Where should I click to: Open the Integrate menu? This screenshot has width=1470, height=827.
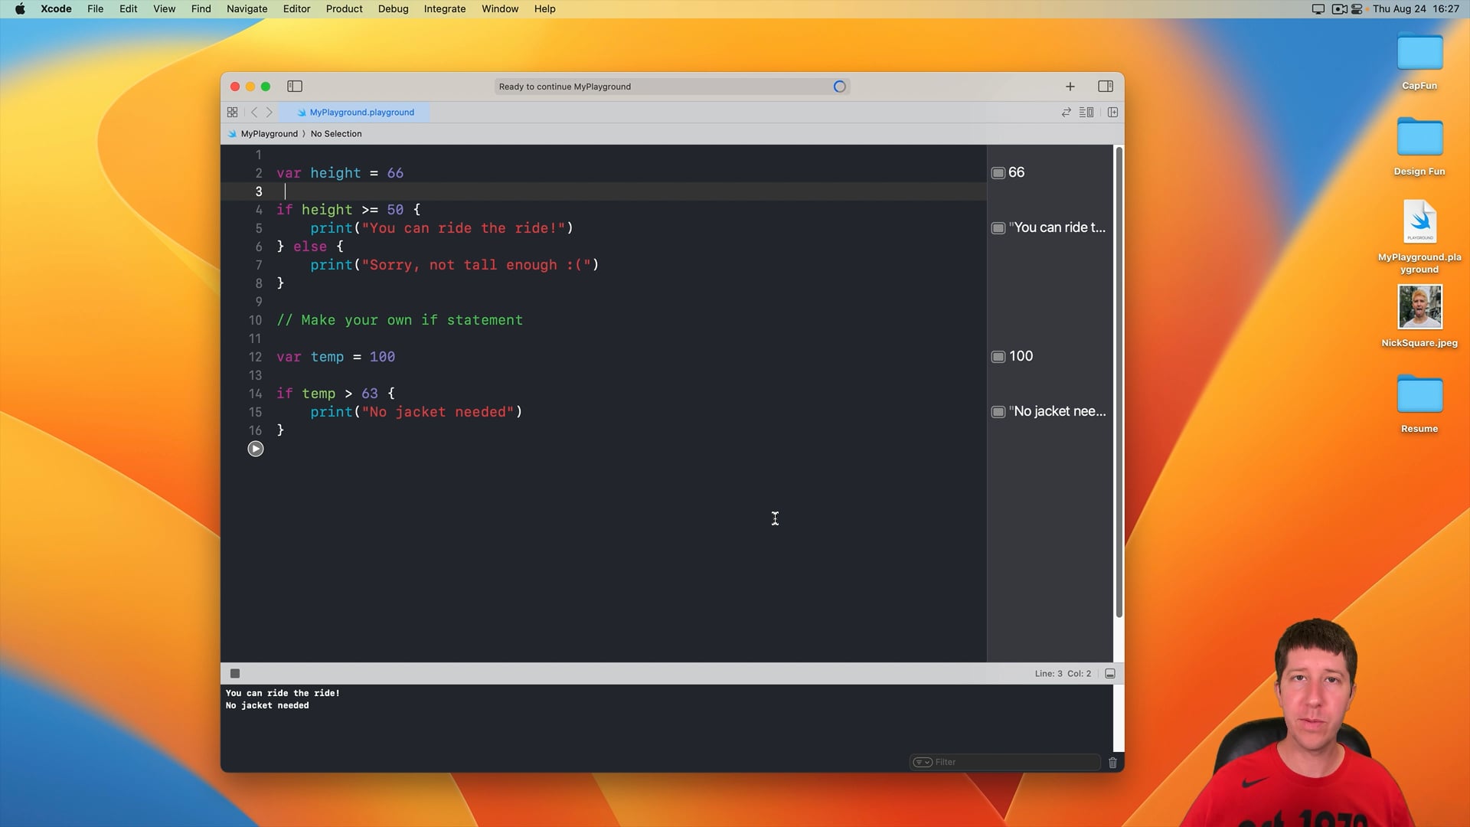[x=445, y=9]
